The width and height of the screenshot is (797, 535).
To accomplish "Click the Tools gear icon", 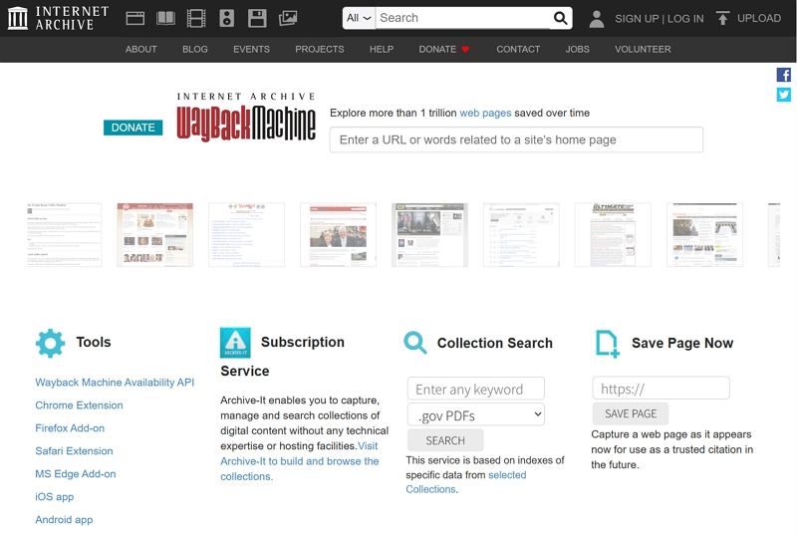I will [50, 343].
